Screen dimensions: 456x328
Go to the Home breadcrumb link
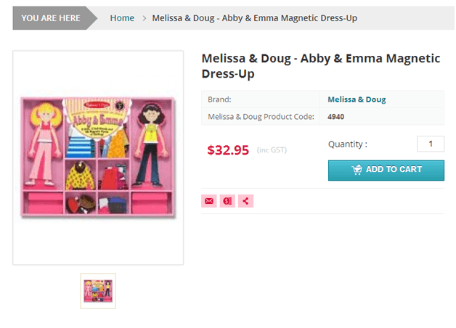coord(122,17)
